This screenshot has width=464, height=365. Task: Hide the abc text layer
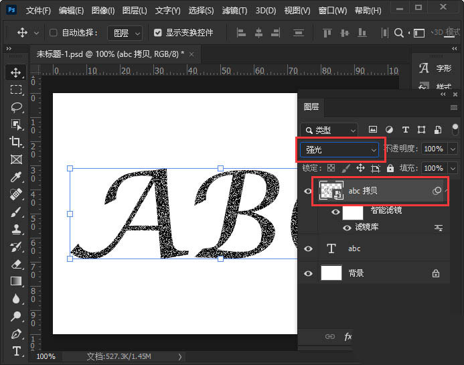click(308, 248)
